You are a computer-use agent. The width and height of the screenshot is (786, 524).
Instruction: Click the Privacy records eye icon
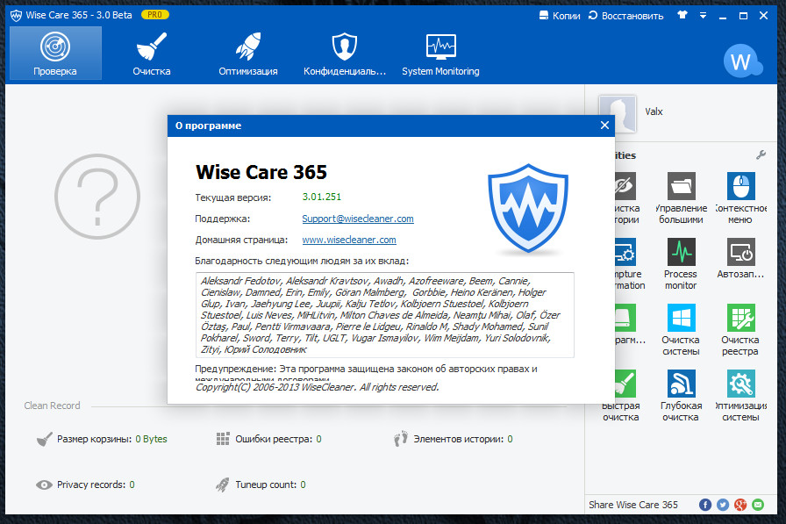[x=44, y=485]
